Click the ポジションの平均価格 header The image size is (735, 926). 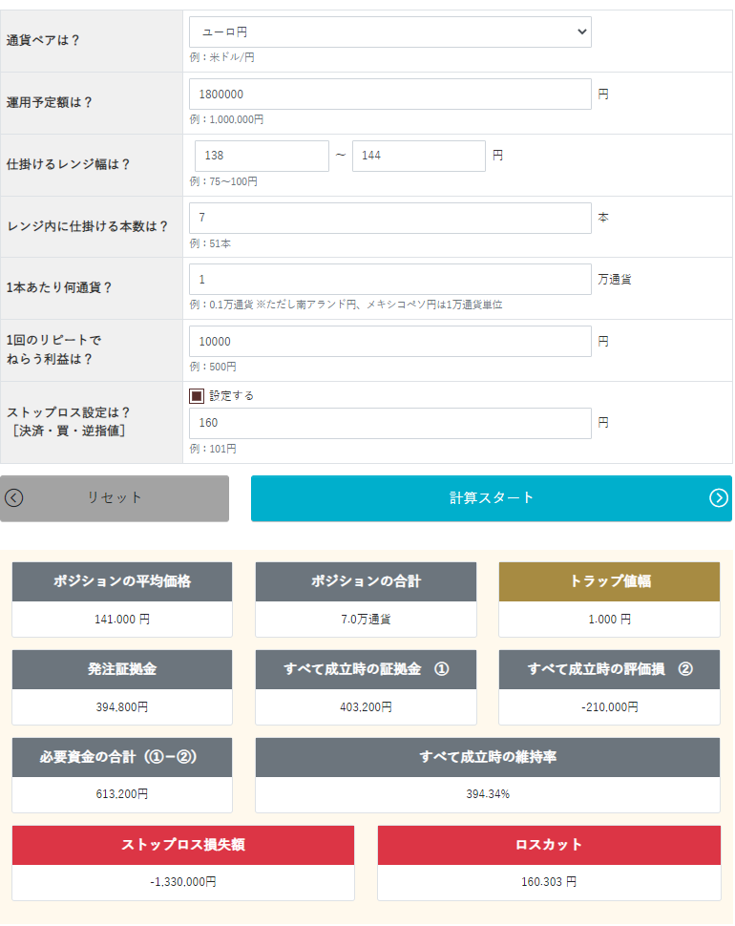tap(122, 581)
